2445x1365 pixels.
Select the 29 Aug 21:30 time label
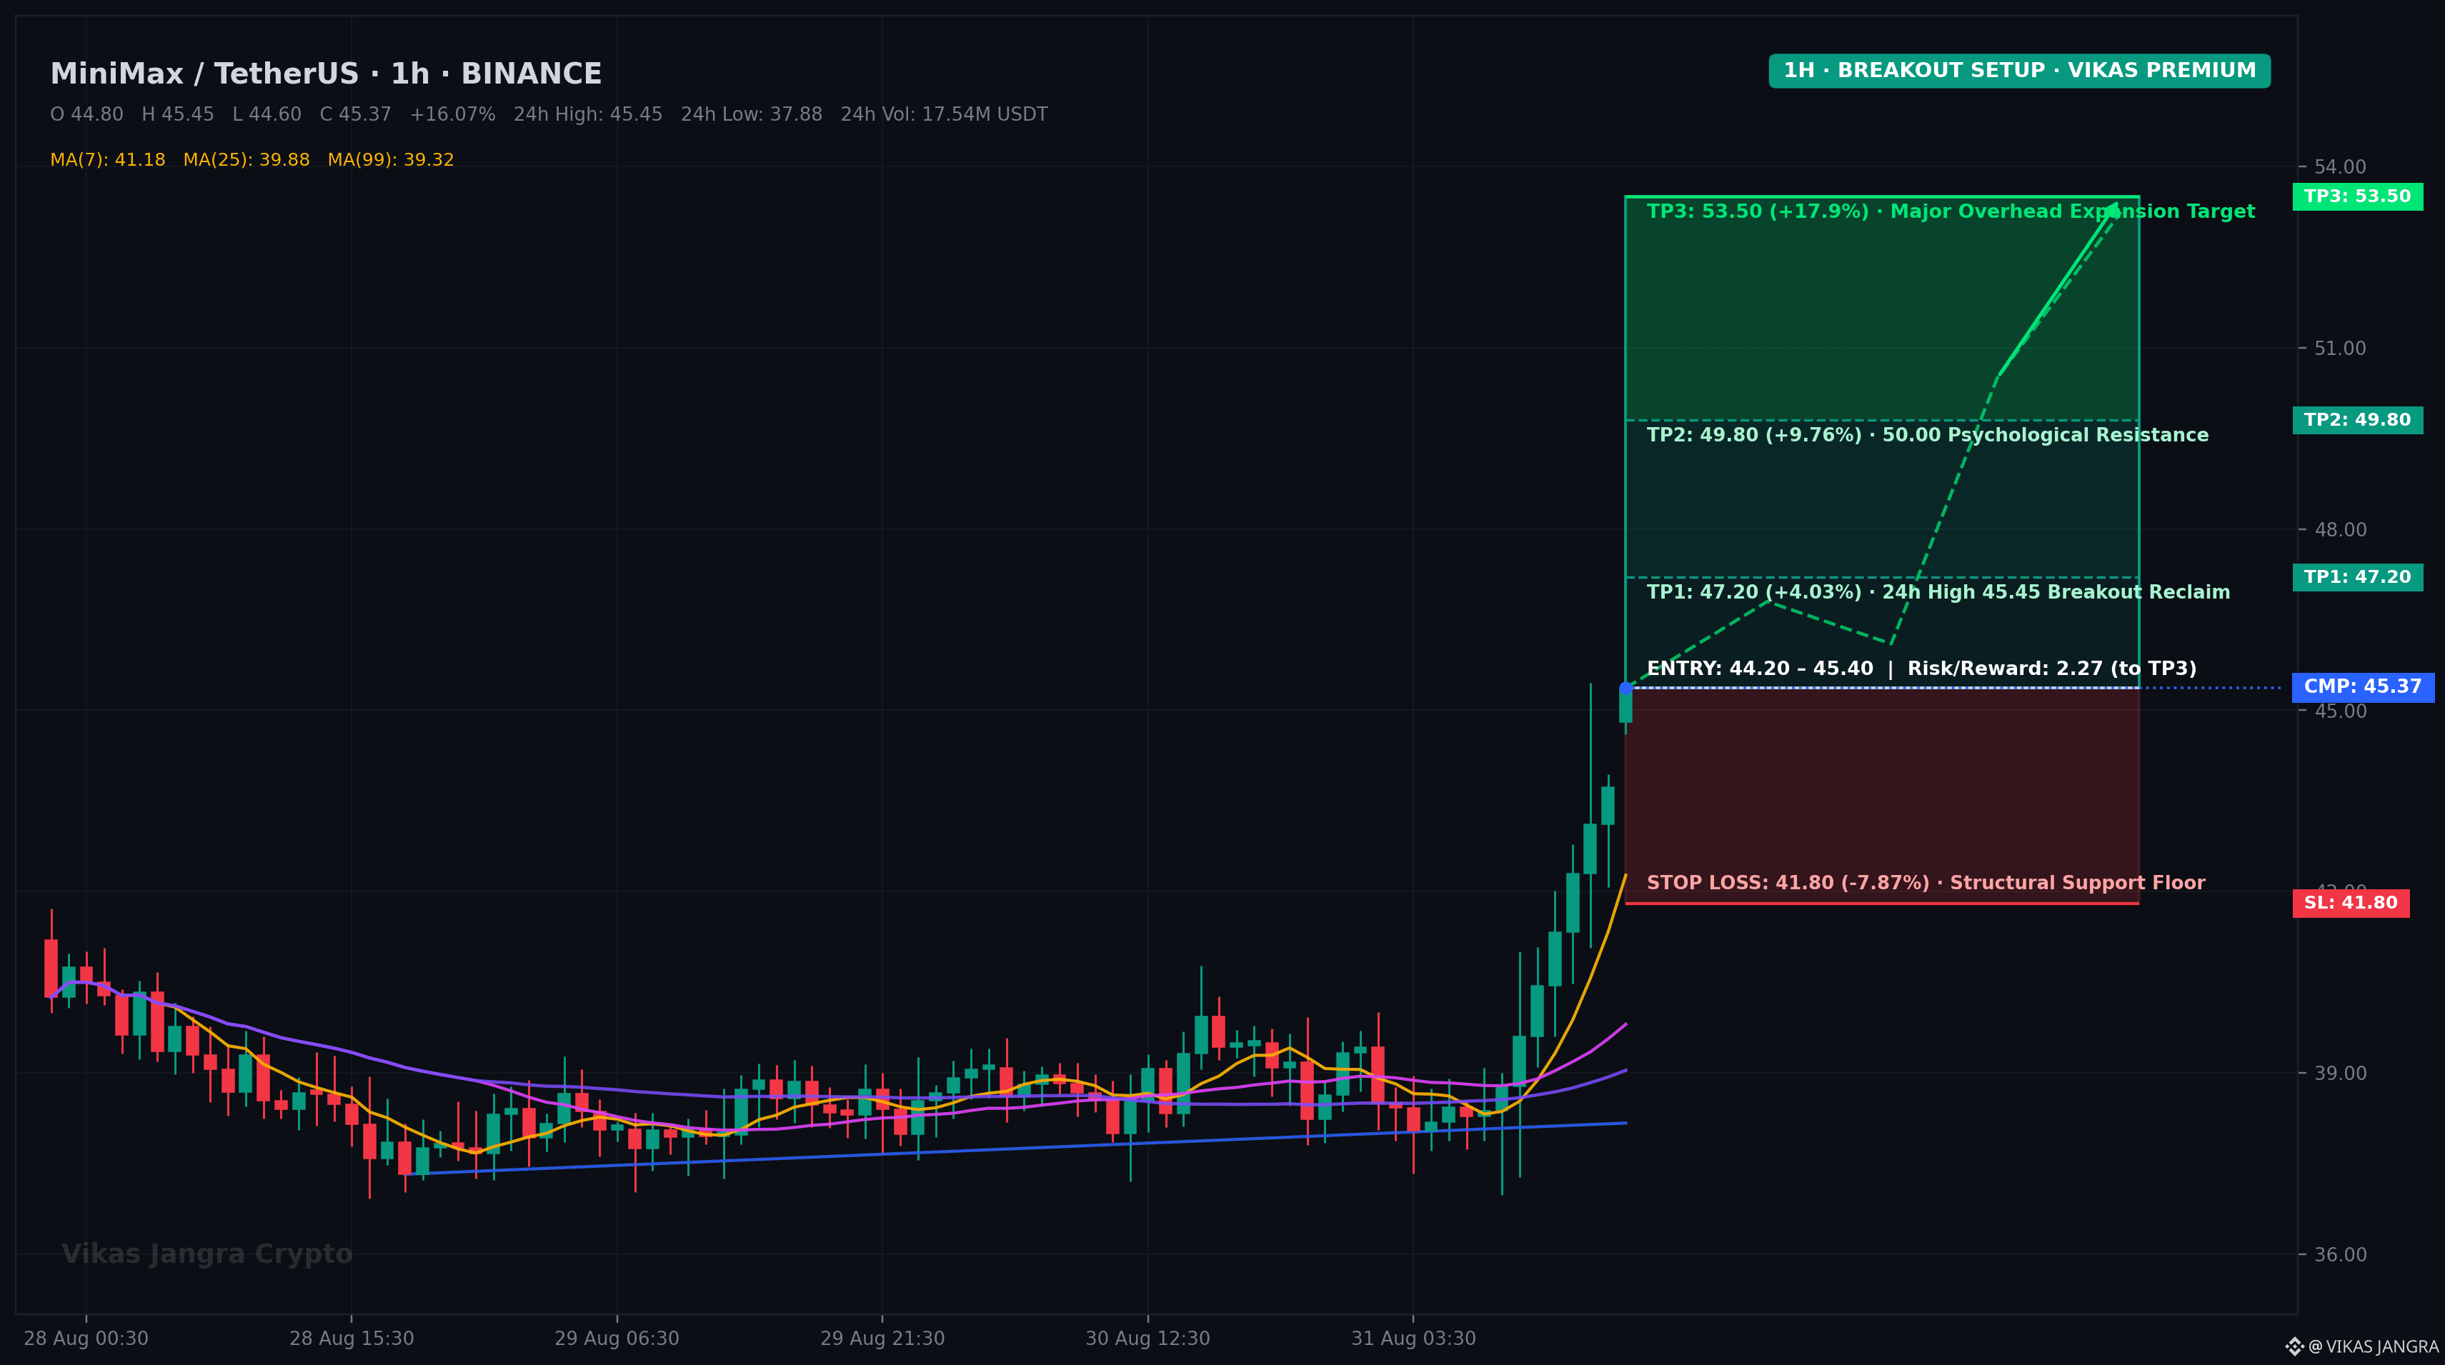(x=882, y=1339)
